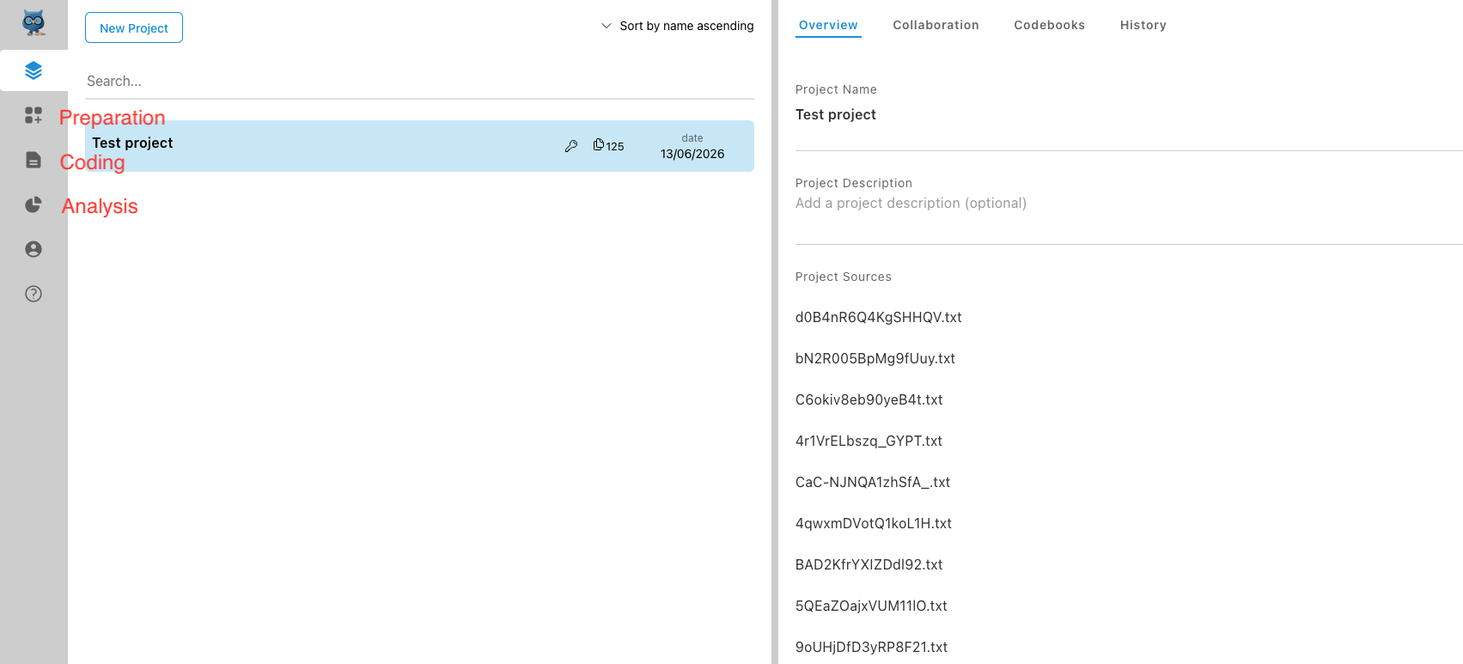Image resolution: width=1463 pixels, height=664 pixels.
Task: Click the documents icon beside 125
Action: [x=598, y=145]
